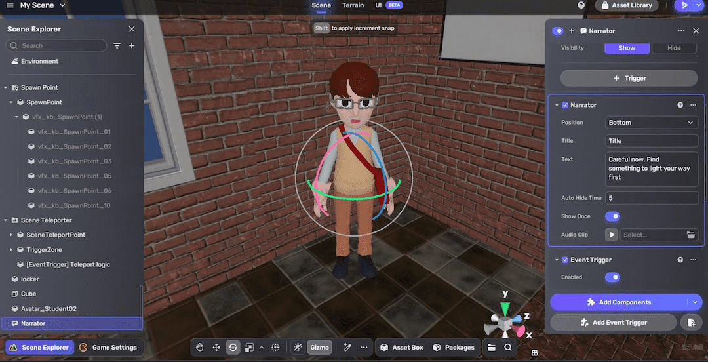Click the help icon in top bar

pos(581,5)
